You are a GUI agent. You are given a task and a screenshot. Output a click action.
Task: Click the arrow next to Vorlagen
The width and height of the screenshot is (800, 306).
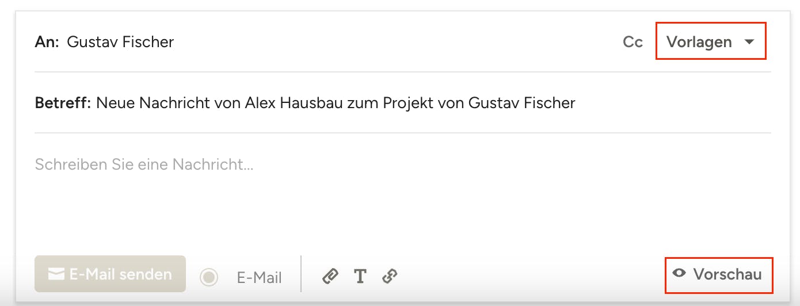pyautogui.click(x=749, y=42)
